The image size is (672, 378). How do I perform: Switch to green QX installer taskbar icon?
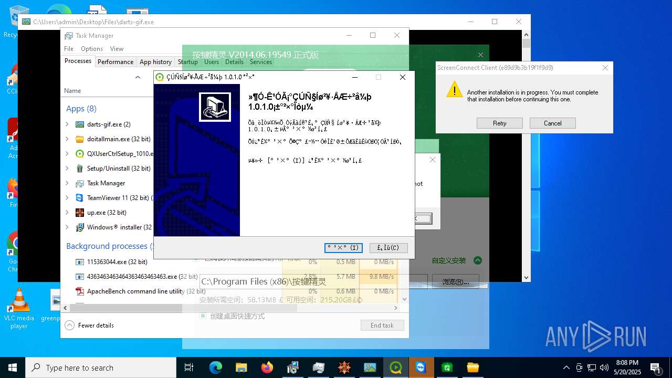(396, 367)
